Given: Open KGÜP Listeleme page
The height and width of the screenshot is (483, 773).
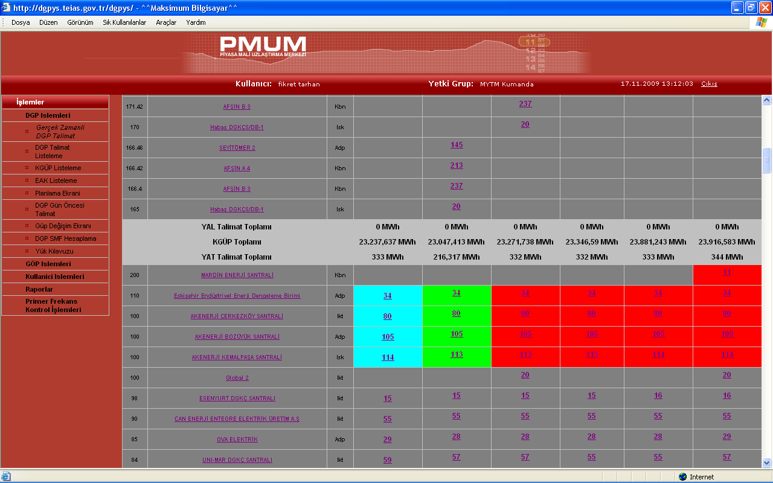Looking at the screenshot, I should (x=58, y=168).
